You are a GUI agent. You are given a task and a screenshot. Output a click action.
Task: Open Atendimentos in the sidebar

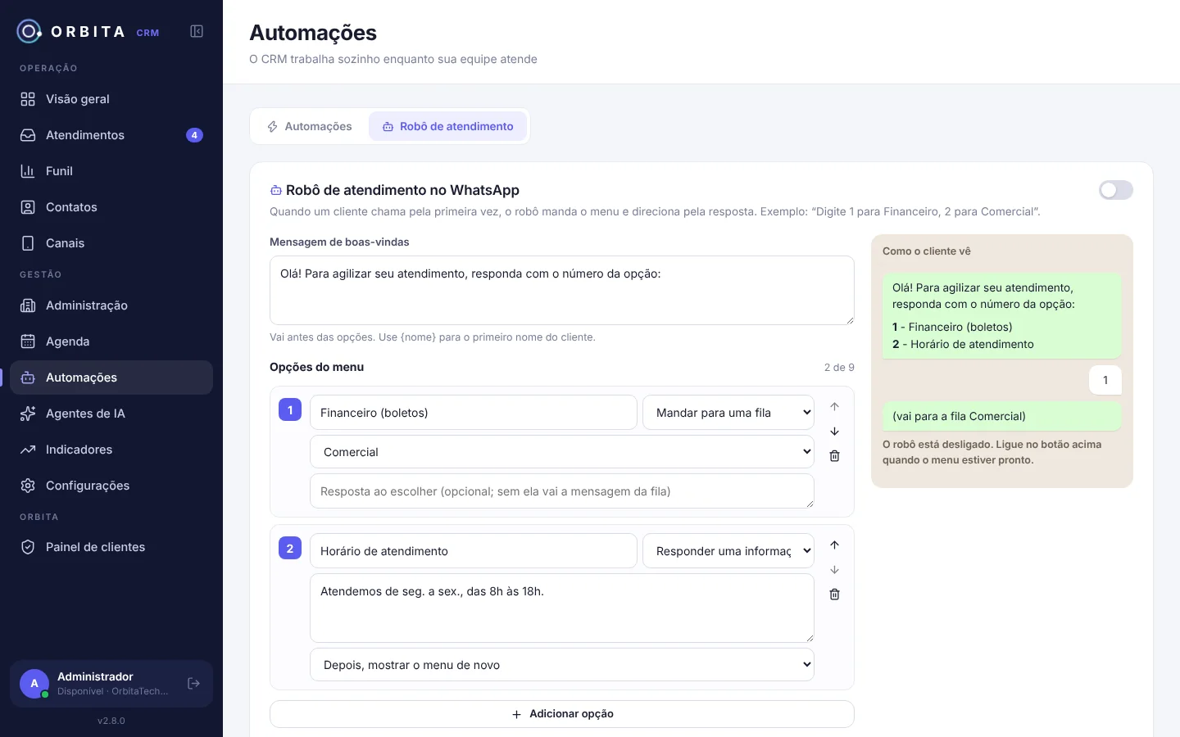click(x=111, y=135)
